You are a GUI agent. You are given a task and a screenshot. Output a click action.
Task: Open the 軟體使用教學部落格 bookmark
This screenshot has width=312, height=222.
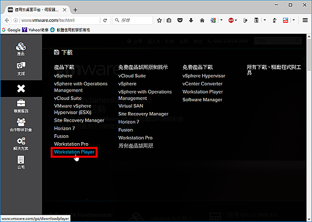[x=70, y=30]
